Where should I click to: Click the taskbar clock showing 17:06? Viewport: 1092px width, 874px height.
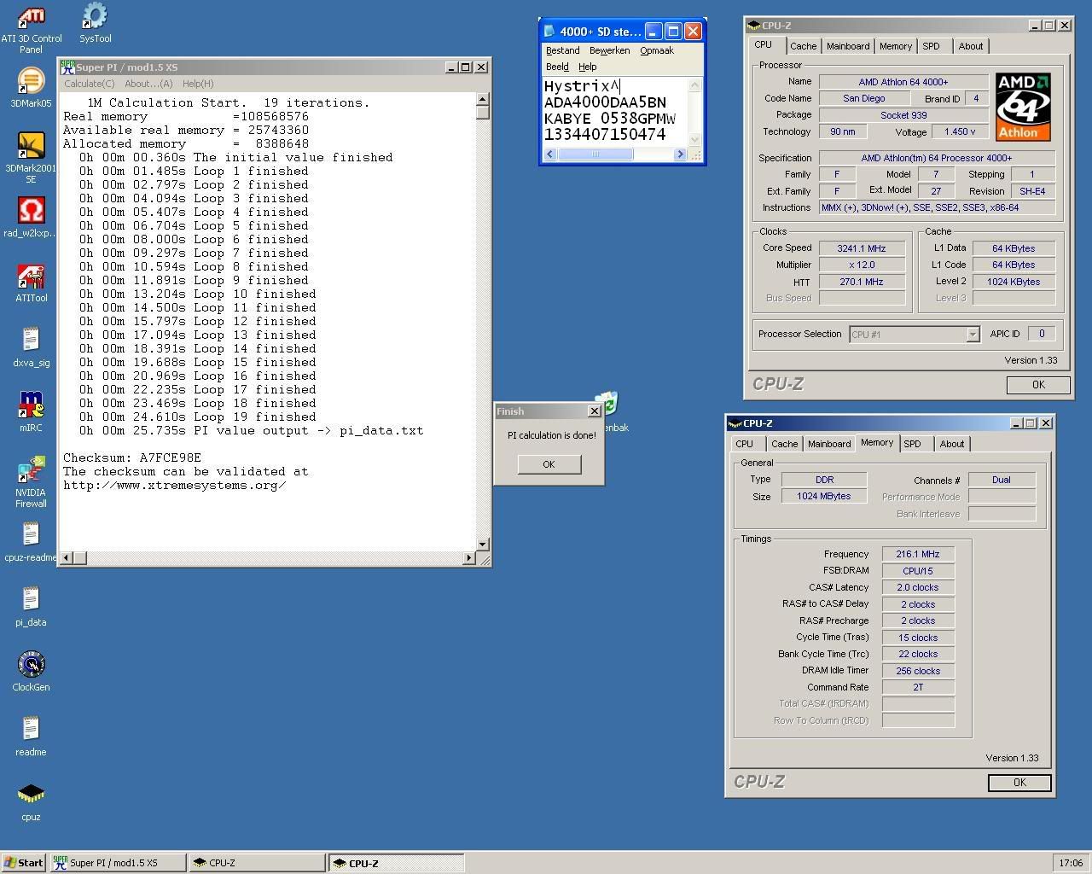1071,863
